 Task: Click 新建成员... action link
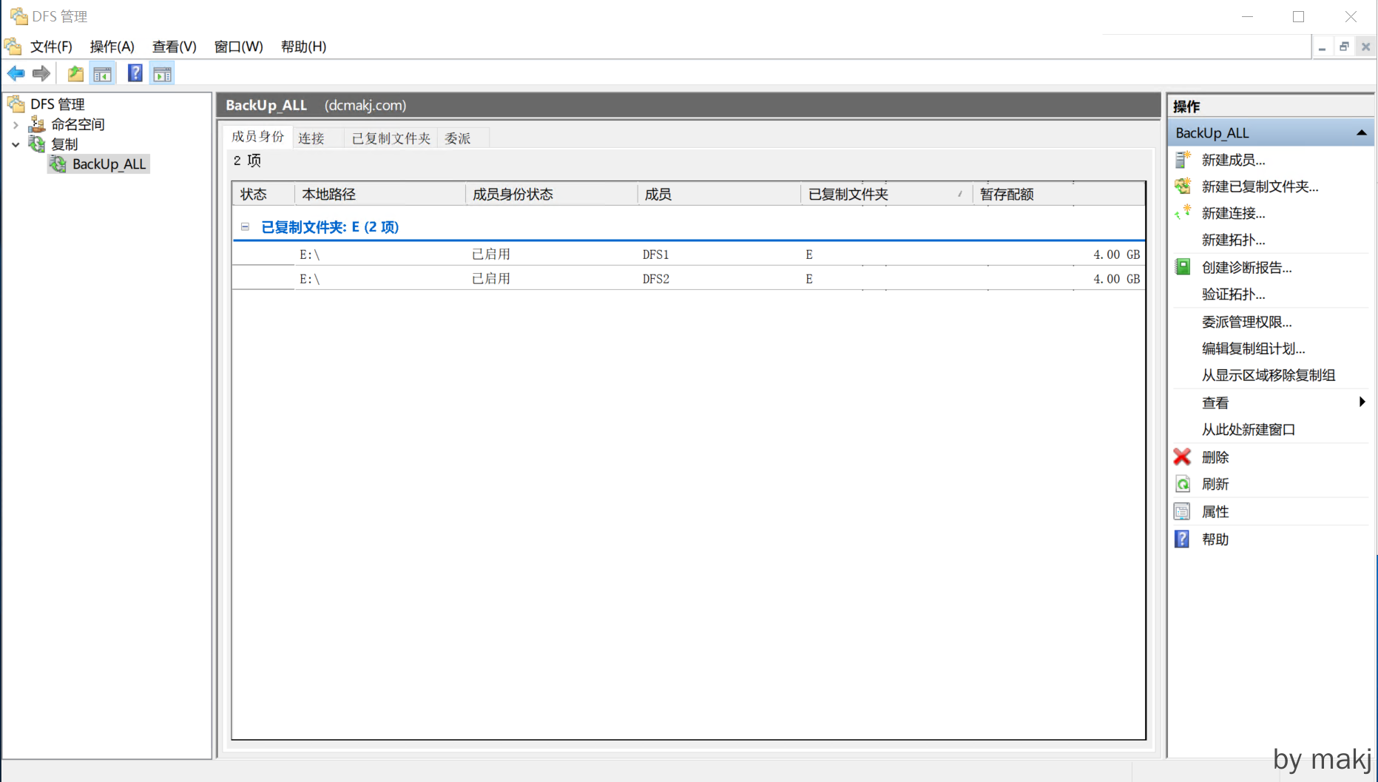click(x=1233, y=160)
